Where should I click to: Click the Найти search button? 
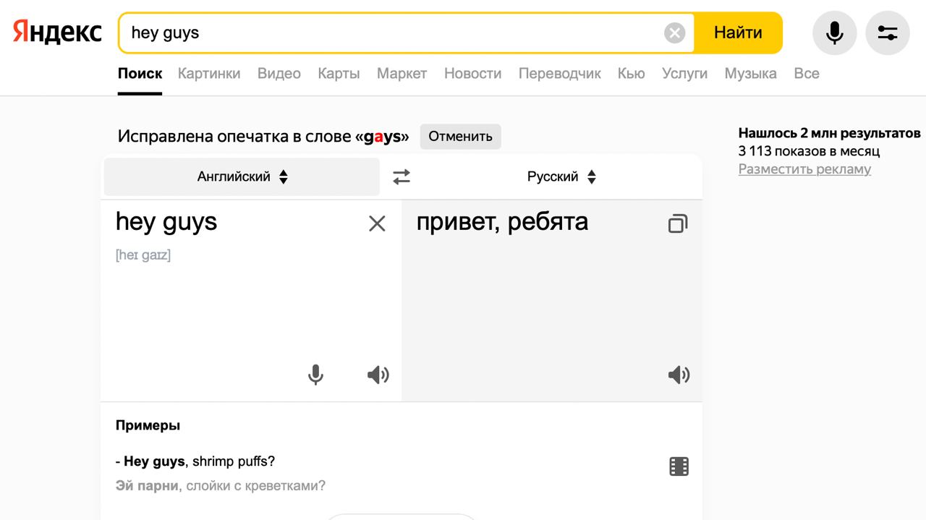tap(738, 33)
